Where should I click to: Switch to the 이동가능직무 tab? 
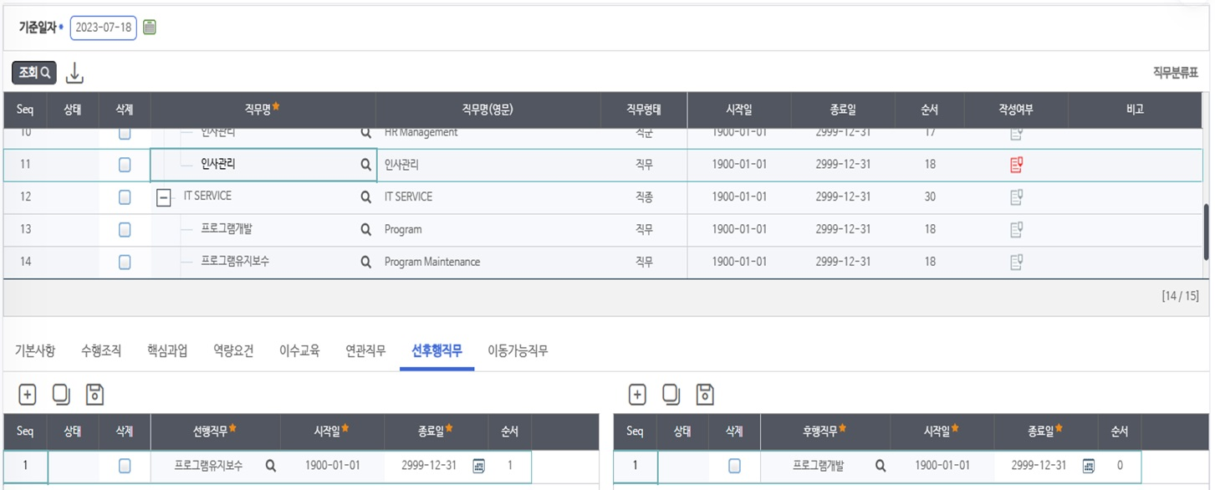(518, 351)
